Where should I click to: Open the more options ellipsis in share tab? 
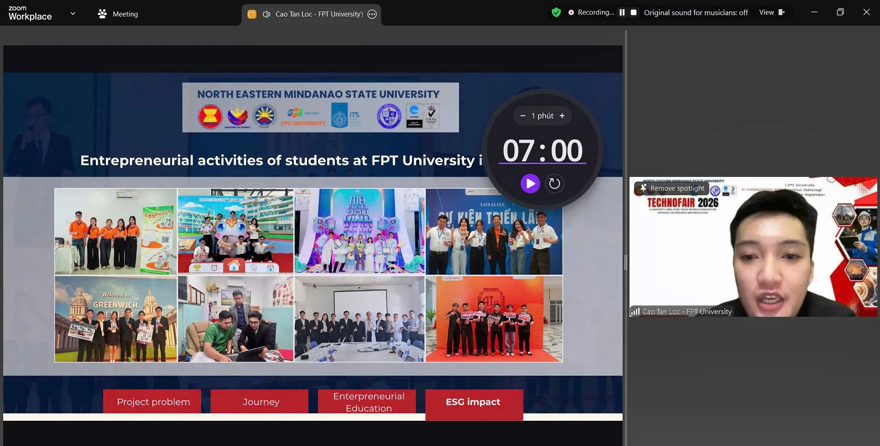pos(372,14)
